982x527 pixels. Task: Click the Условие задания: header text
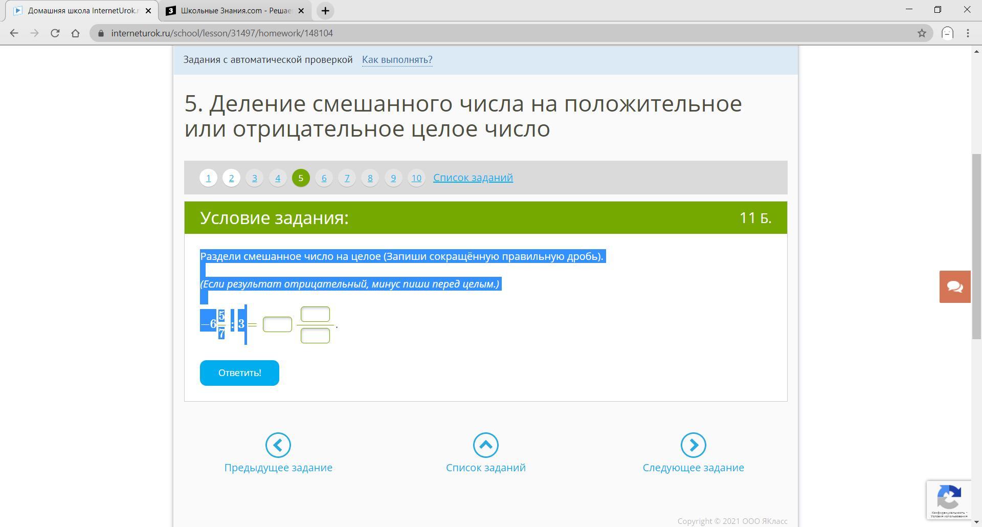point(274,218)
